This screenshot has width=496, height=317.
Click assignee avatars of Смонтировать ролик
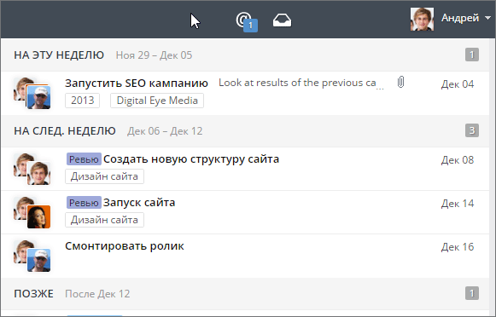[32, 256]
